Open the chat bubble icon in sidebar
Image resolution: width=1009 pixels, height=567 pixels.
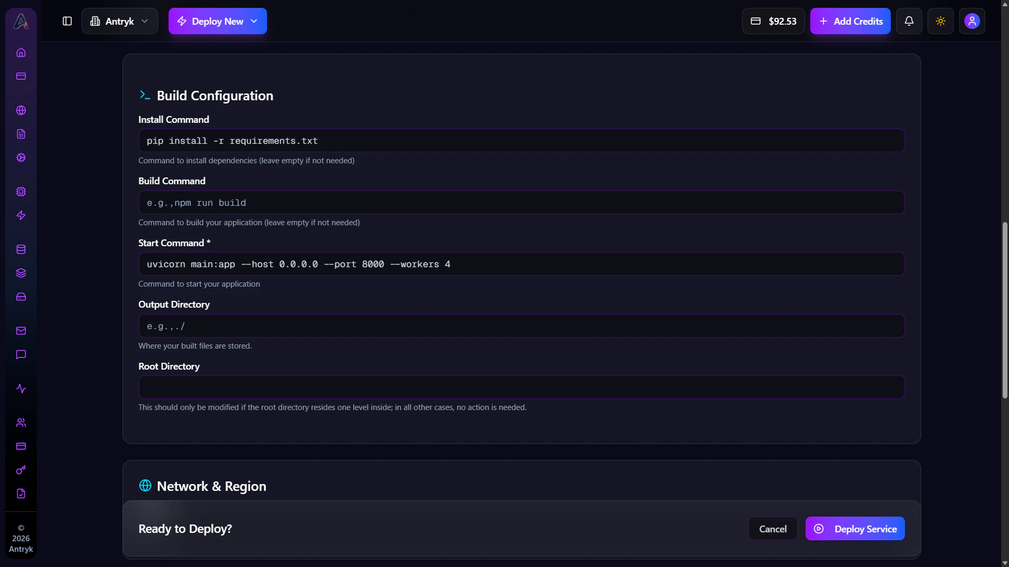[21, 354]
